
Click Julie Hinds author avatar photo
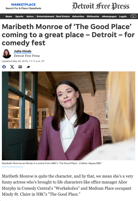tap(7, 54)
